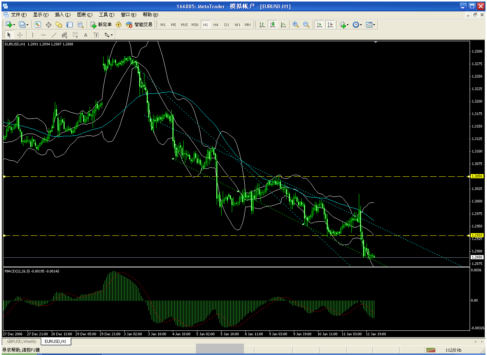
Task: Open the 图表 (Charts) menu
Action: click(84, 15)
